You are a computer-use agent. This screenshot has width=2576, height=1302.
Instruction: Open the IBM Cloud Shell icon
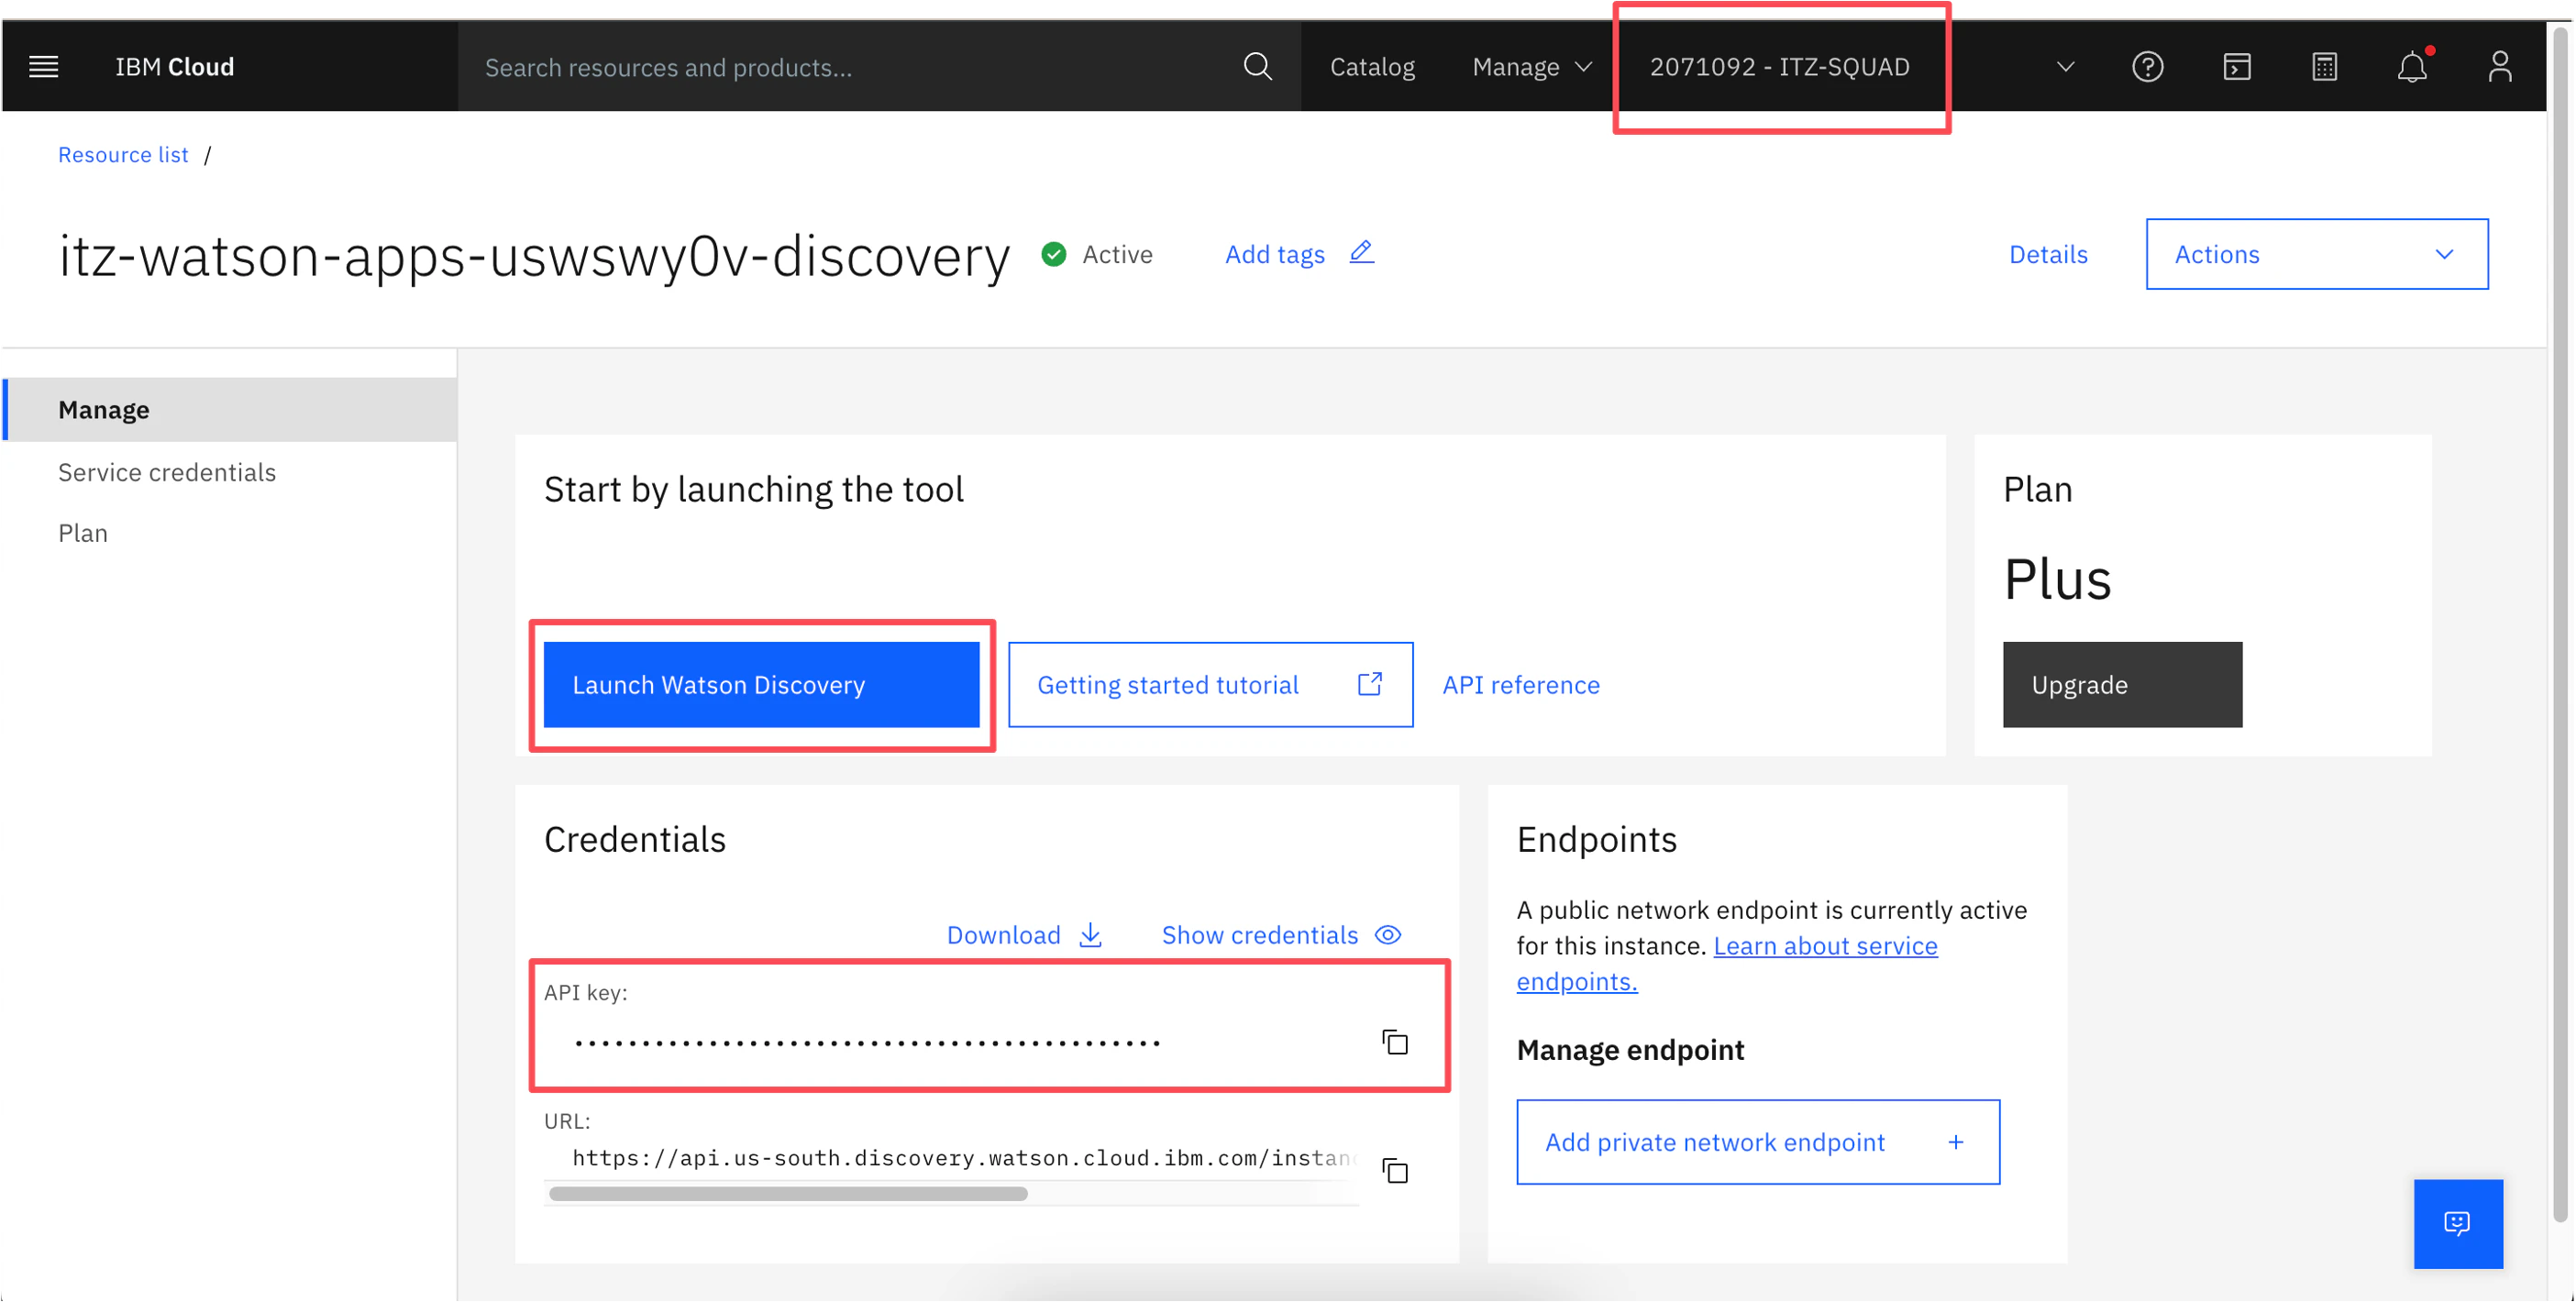[x=2236, y=67]
